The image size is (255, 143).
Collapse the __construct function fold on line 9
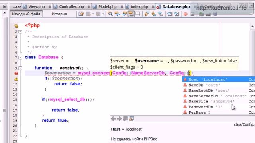20,68
